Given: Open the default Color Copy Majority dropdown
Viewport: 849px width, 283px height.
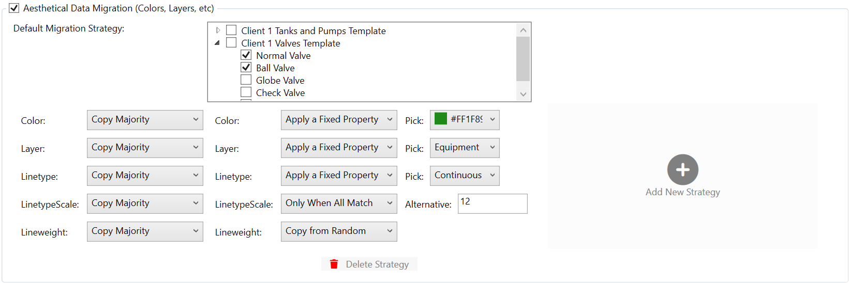Looking at the screenshot, I should coord(145,119).
